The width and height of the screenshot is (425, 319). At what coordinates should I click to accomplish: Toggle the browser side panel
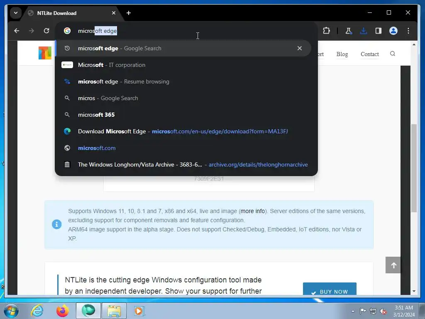point(379,31)
